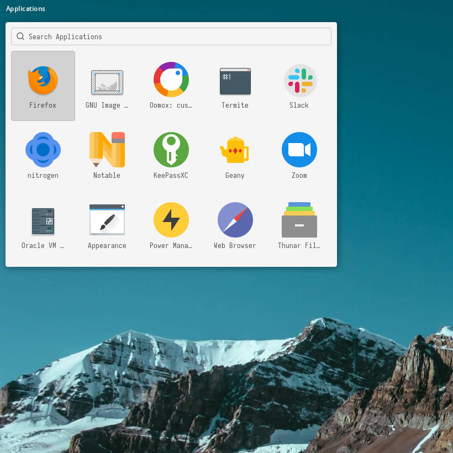Open KeePassXC password manager
This screenshot has width=453, height=453.
(171, 150)
